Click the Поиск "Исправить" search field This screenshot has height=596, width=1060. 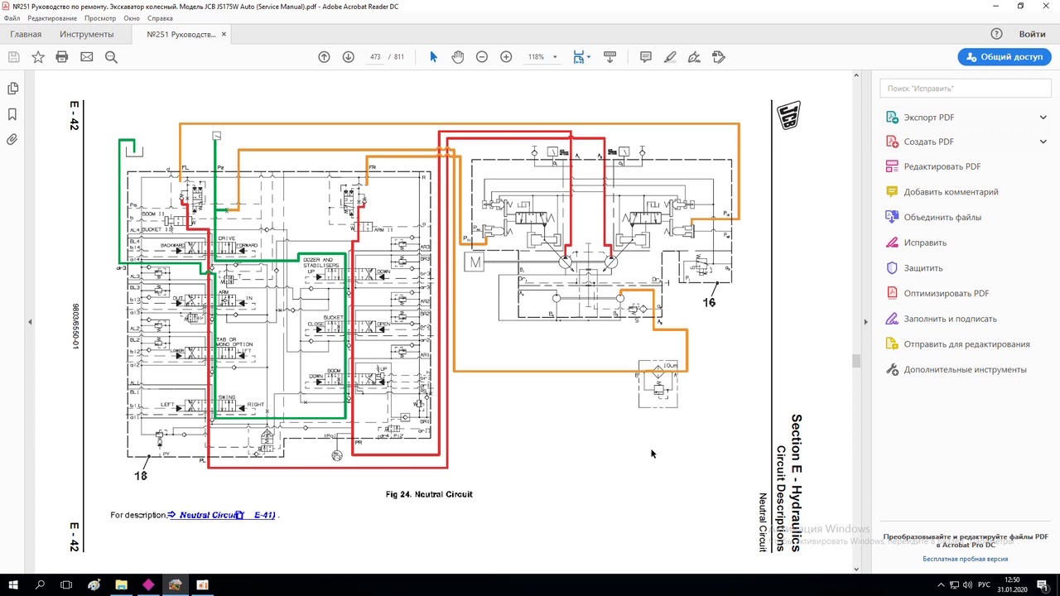[966, 88]
